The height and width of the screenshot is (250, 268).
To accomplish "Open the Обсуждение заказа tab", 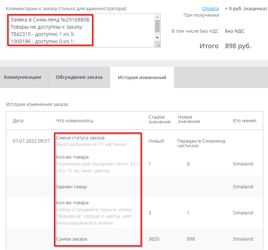I will (x=79, y=77).
